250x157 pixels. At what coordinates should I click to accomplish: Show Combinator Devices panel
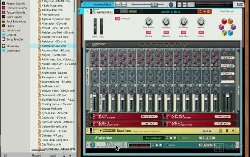tap(133, 11)
